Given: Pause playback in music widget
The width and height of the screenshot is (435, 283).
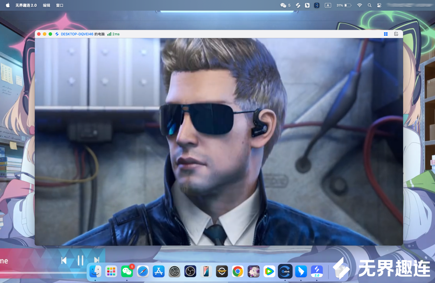Looking at the screenshot, I should (80, 260).
